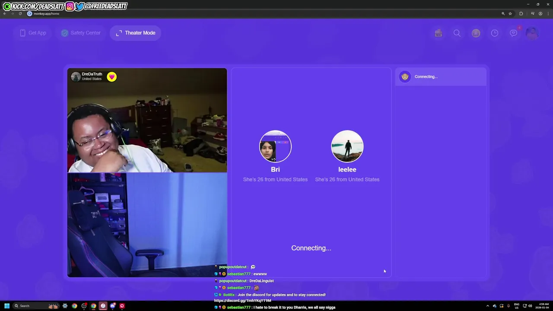Image resolution: width=553 pixels, height=311 pixels.
Task: Click the discord.gg invite link in chat
Action: coord(243,301)
